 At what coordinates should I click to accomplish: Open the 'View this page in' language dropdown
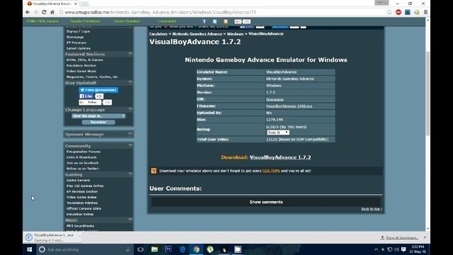coord(98,116)
